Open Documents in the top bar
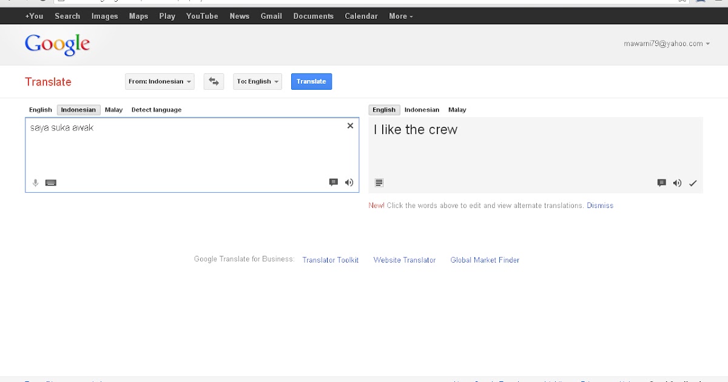The image size is (728, 382). point(314,16)
